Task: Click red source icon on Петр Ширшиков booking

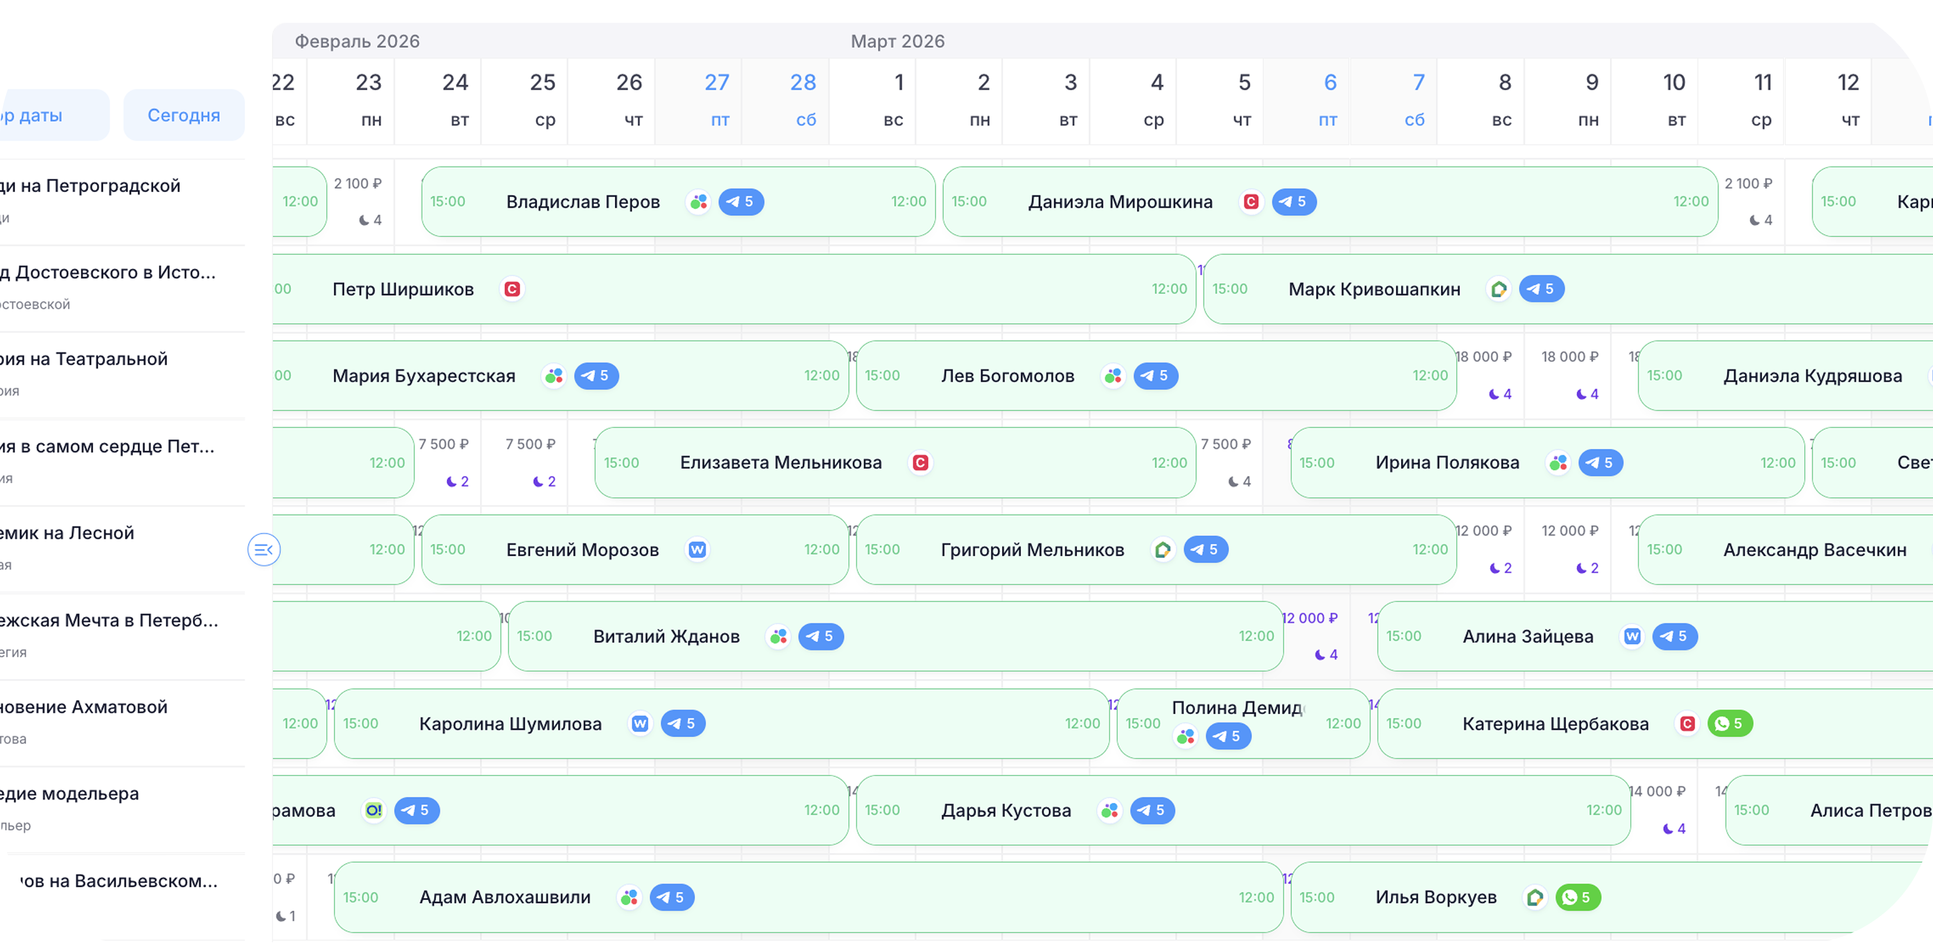Action: point(512,289)
